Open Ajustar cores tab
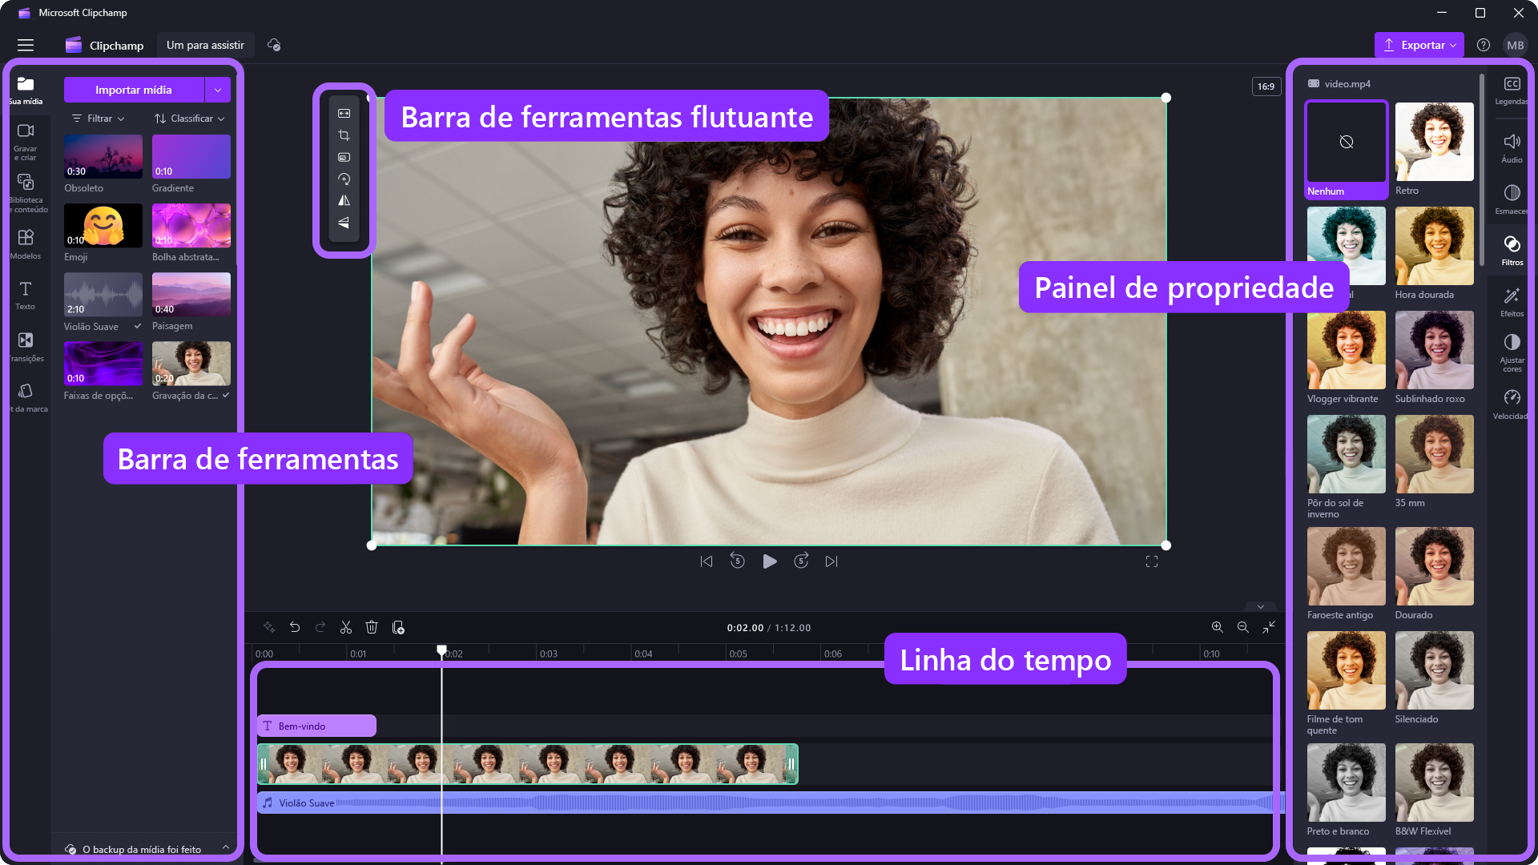This screenshot has width=1538, height=865. coord(1512,353)
